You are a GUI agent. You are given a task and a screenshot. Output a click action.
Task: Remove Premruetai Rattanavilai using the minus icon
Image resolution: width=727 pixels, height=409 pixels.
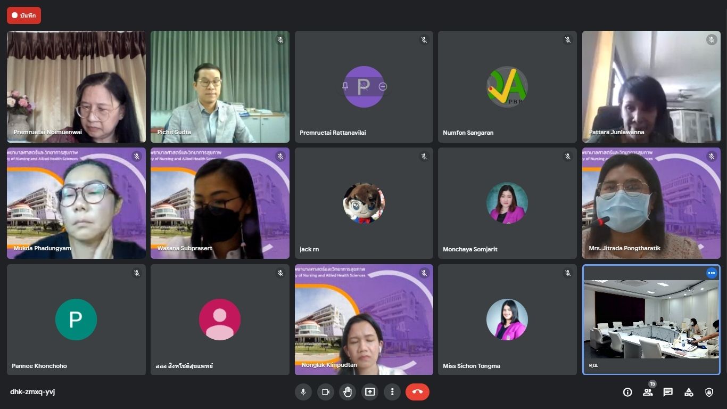point(383,86)
